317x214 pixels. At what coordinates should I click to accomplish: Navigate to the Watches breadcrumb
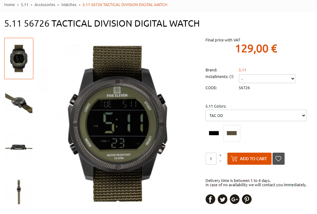point(69,5)
